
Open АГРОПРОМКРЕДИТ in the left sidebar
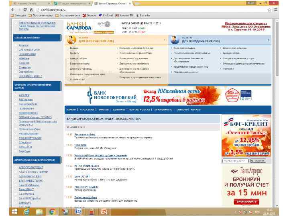(31, 167)
